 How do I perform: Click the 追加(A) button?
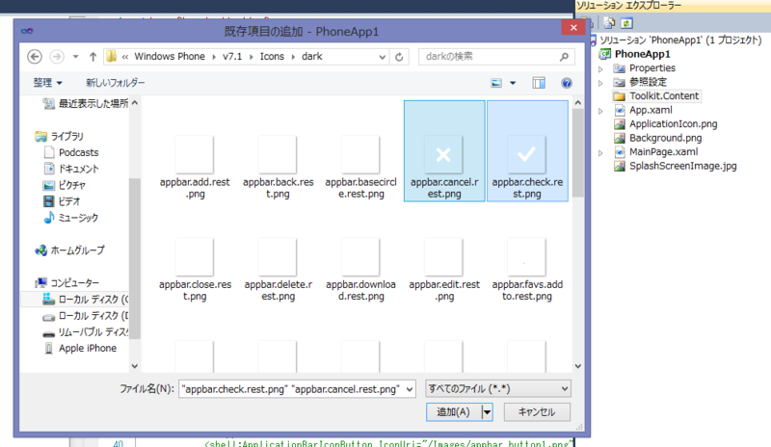point(454,412)
